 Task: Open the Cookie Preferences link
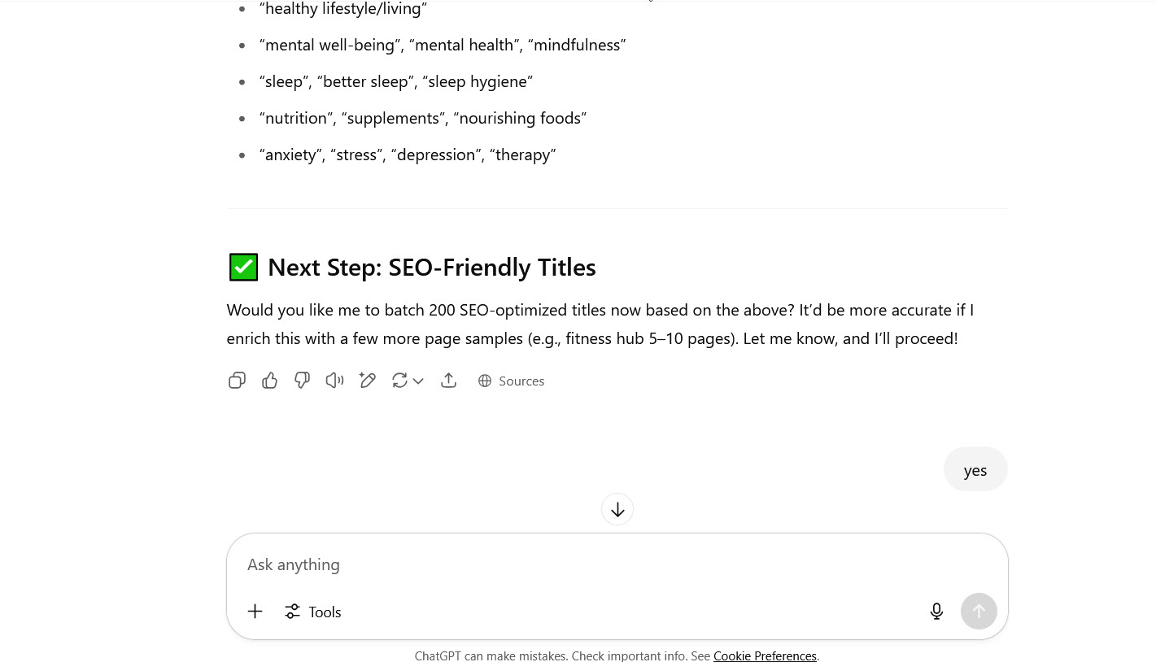point(765,655)
